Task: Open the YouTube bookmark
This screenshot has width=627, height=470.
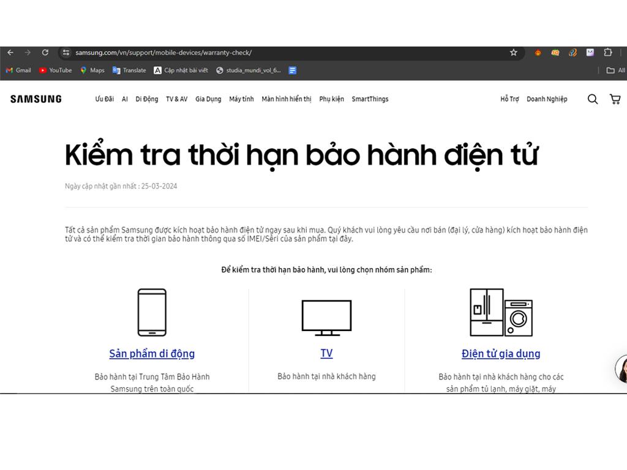Action: point(55,70)
